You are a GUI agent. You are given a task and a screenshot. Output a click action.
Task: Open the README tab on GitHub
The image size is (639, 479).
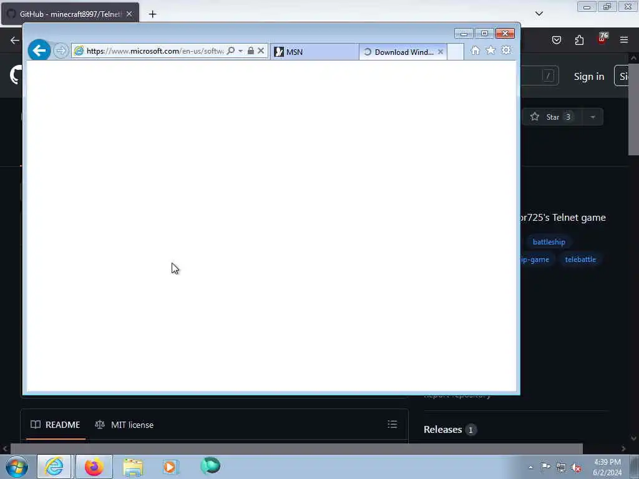(x=56, y=425)
